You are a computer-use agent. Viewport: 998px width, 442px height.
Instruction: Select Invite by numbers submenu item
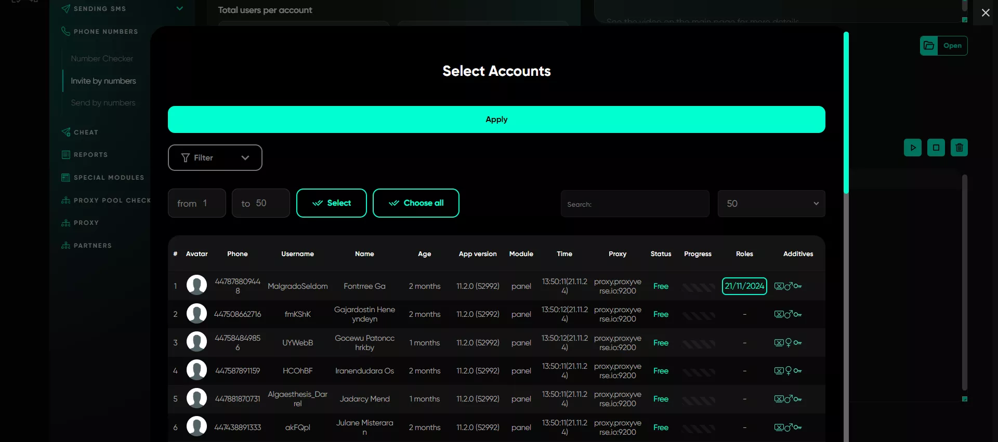(x=103, y=81)
